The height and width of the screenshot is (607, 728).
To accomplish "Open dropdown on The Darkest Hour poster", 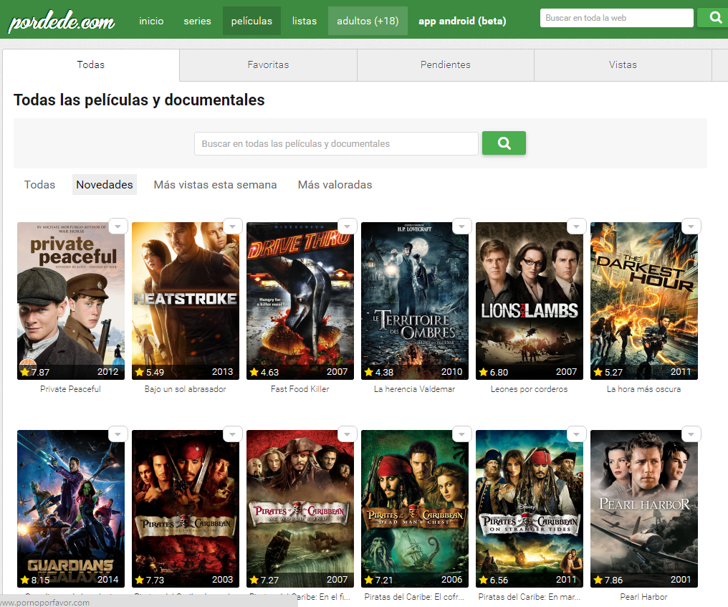I will tap(691, 226).
